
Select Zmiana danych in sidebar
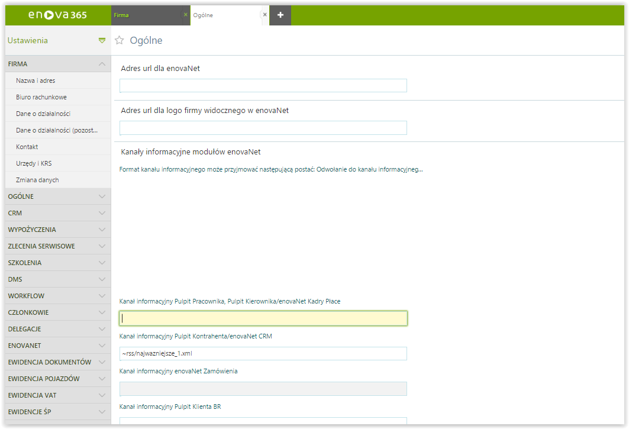click(x=37, y=180)
